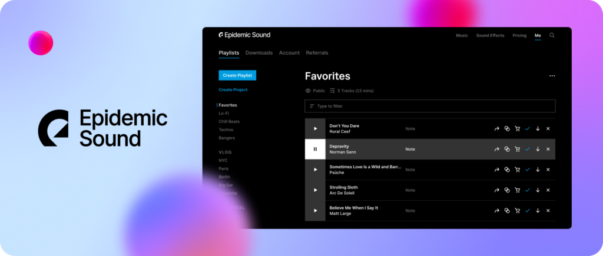Open Pricing in the top navigation
Screen dimensions: 603x256
click(x=519, y=35)
